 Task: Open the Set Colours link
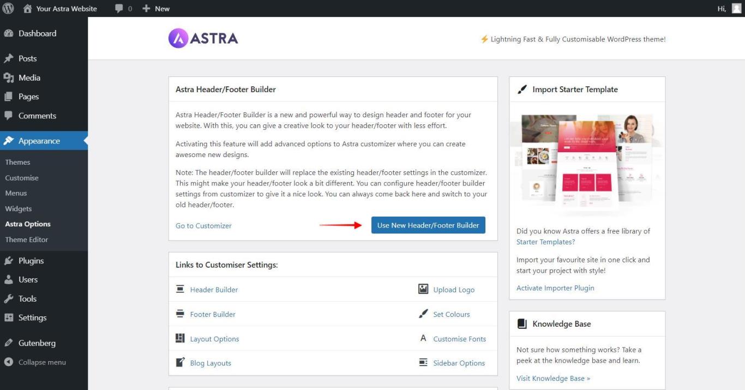click(x=452, y=314)
